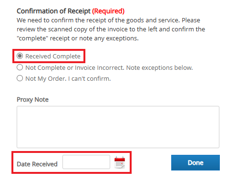Activate the empty date input box
Image resolution: width=227 pixels, height=180 pixels.
[86, 162]
